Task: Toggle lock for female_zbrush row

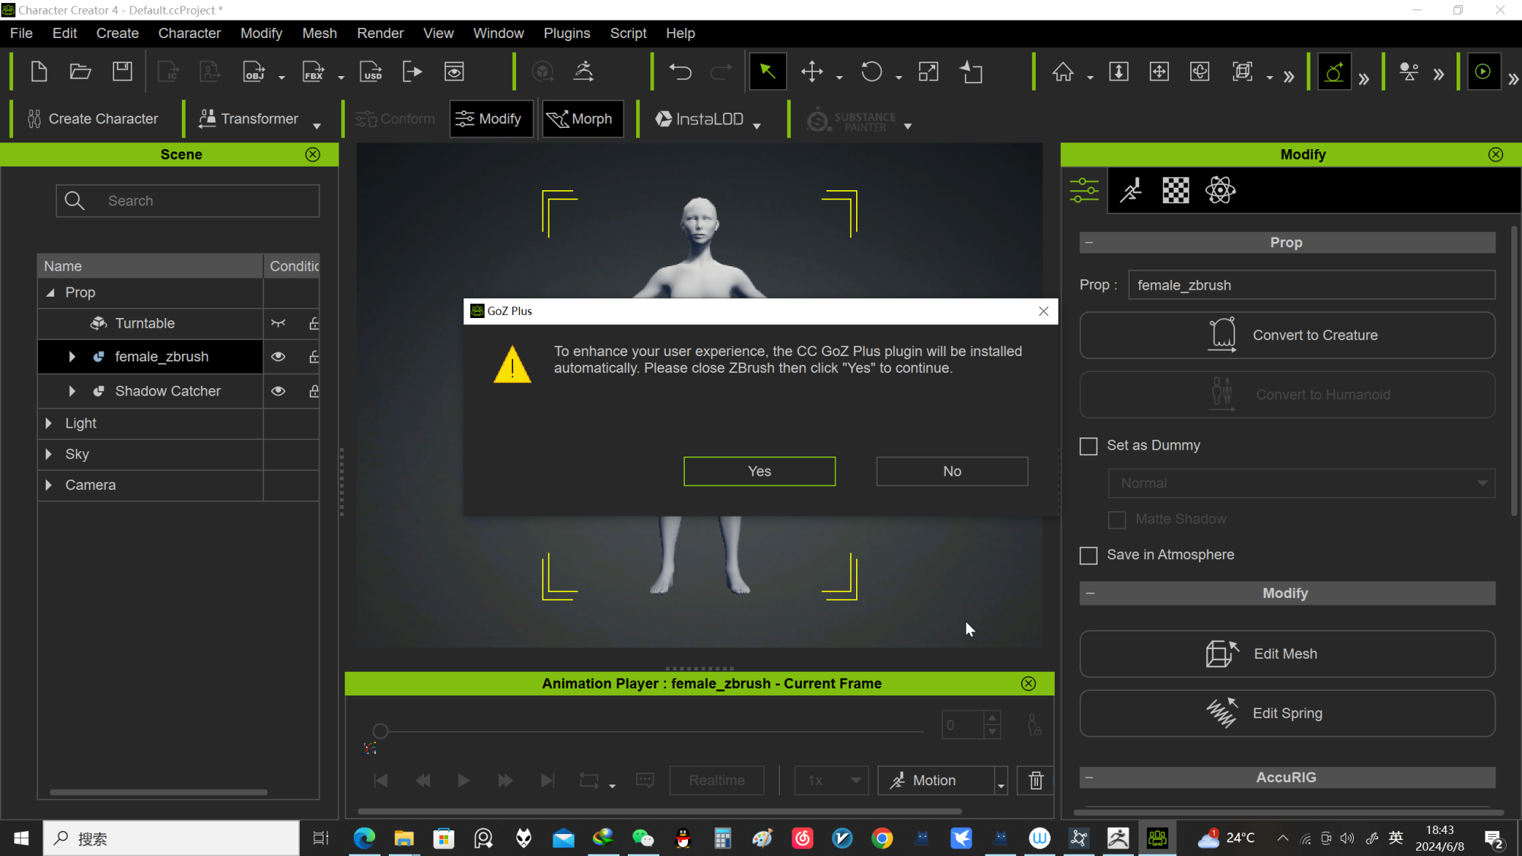Action: pos(314,357)
